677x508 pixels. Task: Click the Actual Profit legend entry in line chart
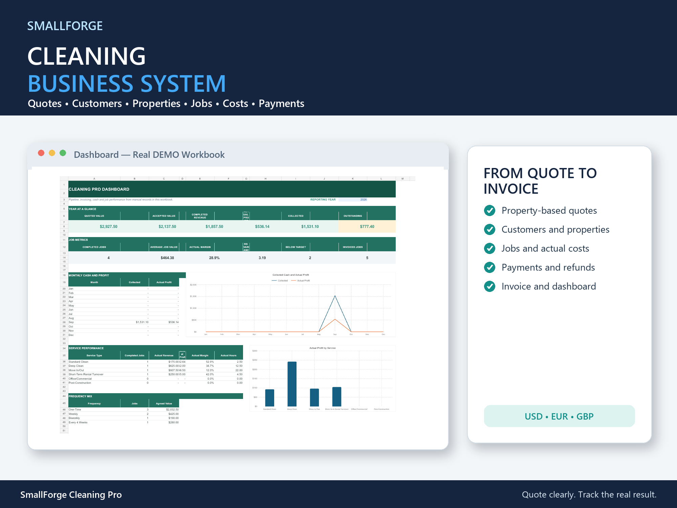301,280
